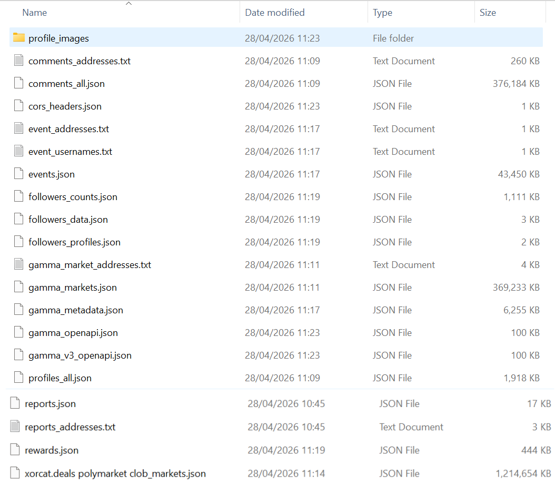Sort by the Size column header
The image size is (555, 485).
(488, 13)
